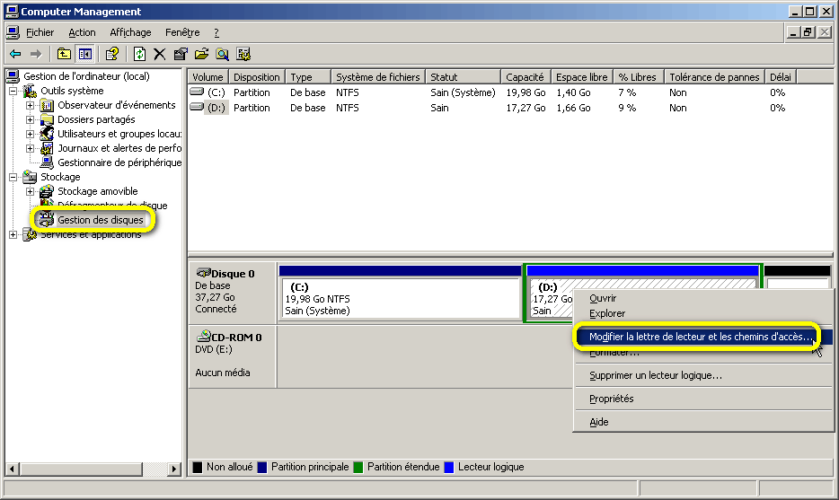Click the CD-ROM 0 drive icon

coord(204,337)
